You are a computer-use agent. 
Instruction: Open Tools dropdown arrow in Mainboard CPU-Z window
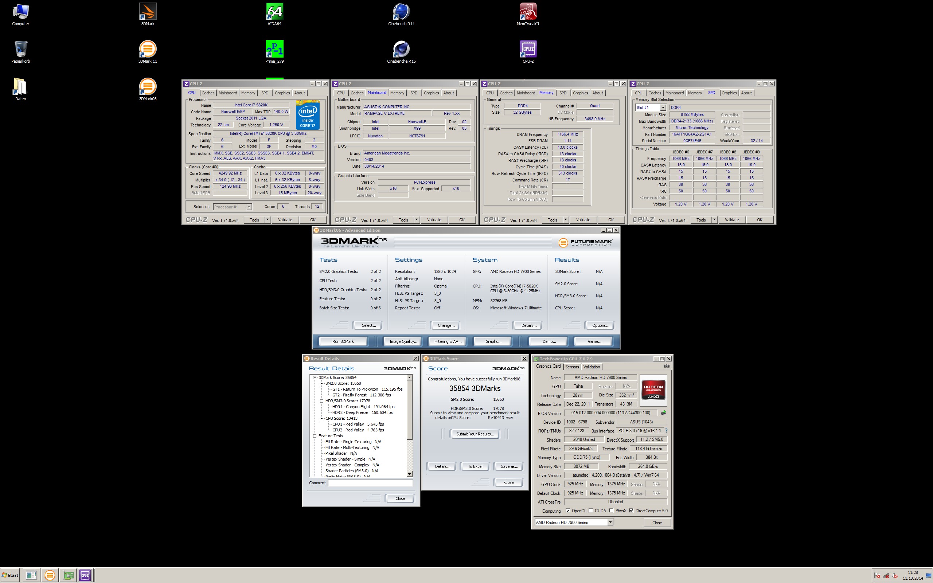click(416, 220)
